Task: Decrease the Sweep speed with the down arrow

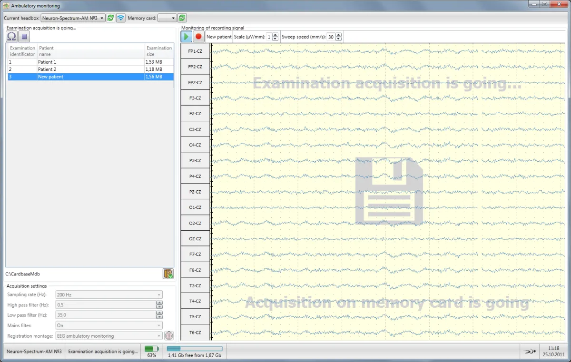Action: 338,39
